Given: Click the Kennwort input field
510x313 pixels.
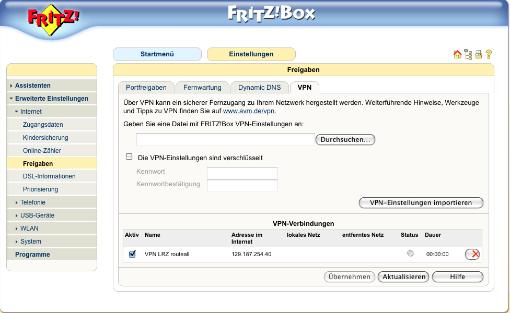Looking at the screenshot, I should tap(242, 173).
